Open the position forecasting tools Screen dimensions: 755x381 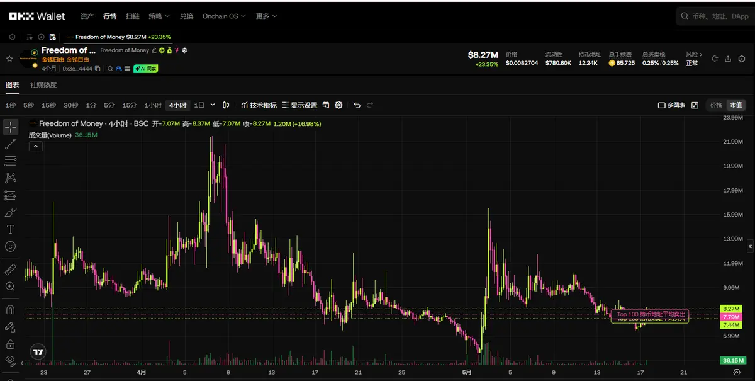pyautogui.click(x=10, y=195)
